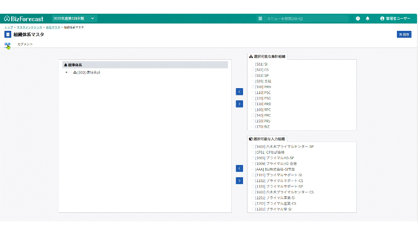Viewport: 418px width, 235px height.
Task: Select the [900] 連結合計 tree item
Action: 89,72
